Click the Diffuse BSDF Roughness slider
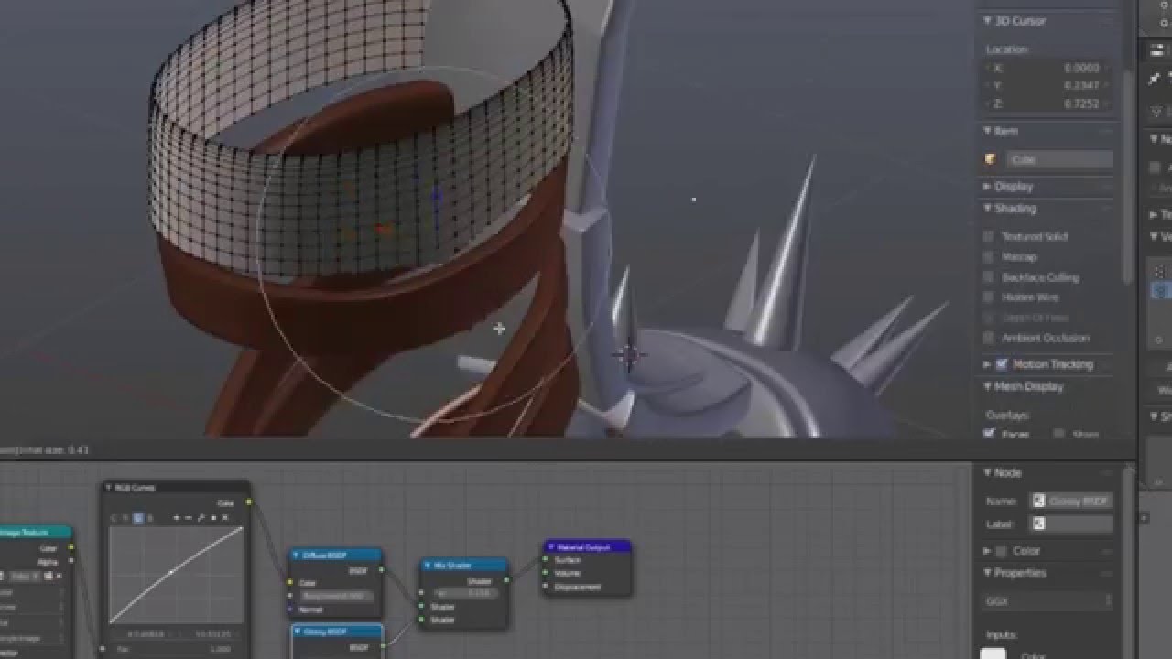1172x659 pixels. 336,596
